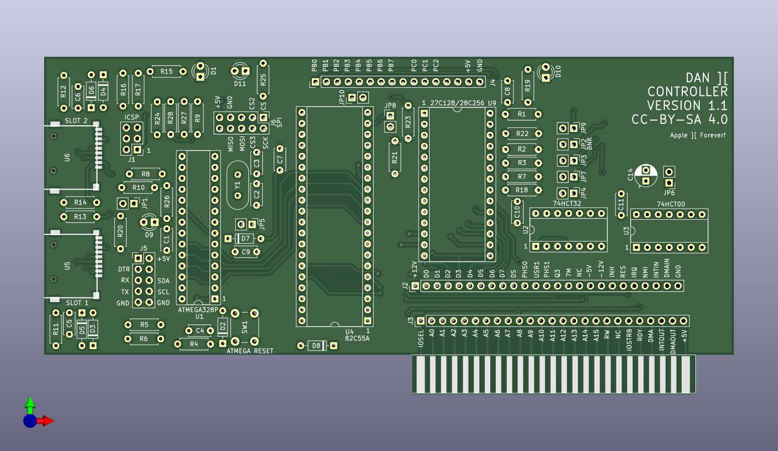Click the R6 resistor label
778x451 pixels.
144,339
